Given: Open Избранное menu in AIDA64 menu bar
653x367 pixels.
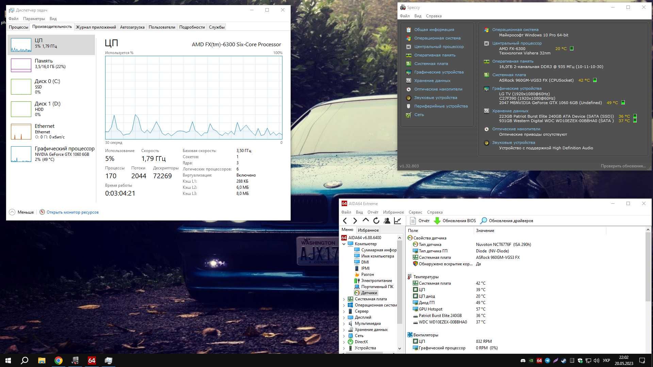Looking at the screenshot, I should tap(393, 212).
